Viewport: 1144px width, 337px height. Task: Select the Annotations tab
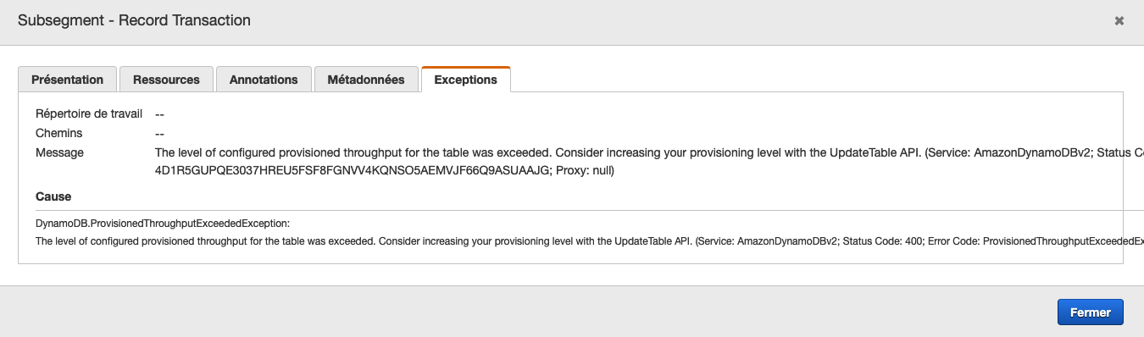click(x=264, y=79)
